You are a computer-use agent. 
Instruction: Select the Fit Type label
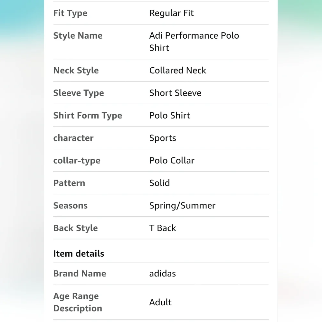(x=70, y=13)
